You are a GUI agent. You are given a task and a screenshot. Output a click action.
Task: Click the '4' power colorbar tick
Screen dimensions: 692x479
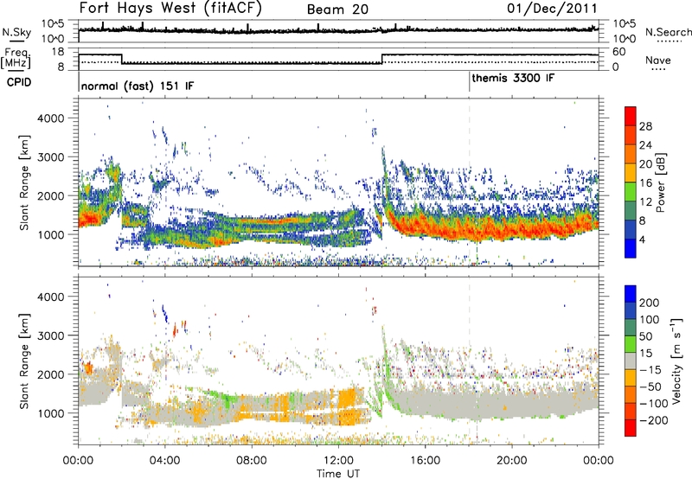pyautogui.click(x=643, y=240)
